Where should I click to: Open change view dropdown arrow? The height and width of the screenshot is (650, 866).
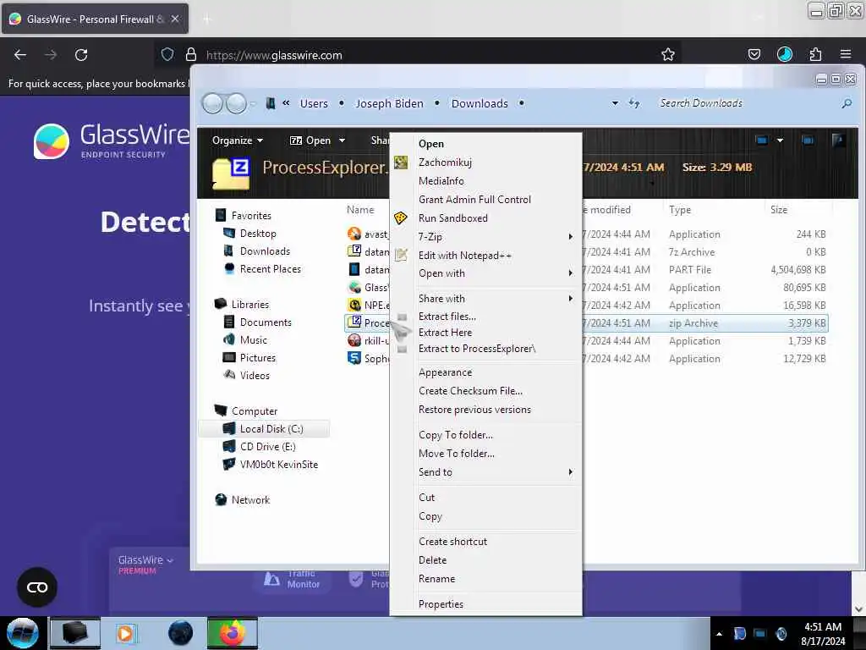click(x=780, y=140)
